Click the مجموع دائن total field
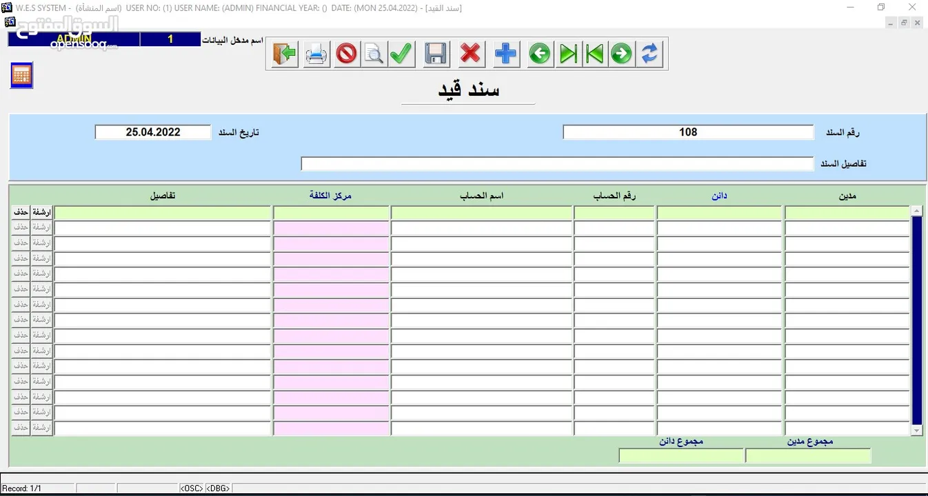 681,456
